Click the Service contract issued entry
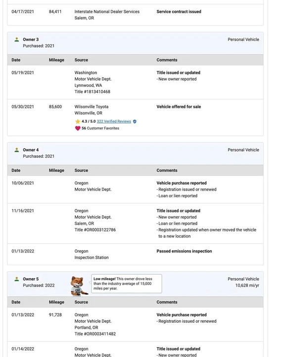Image resolution: width=282 pixels, height=357 pixels. (179, 11)
